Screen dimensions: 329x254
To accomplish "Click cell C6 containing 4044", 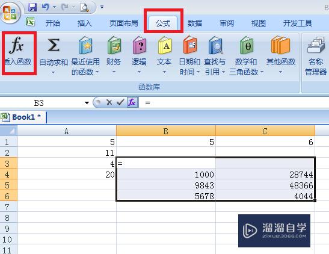I will point(265,196).
